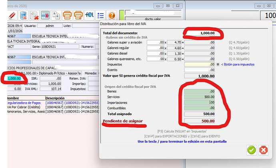Click the Exento amount field
Image resolution: width=276 pixels, height=168 pixels.
click(199, 70)
